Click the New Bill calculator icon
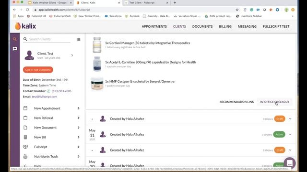The height and width of the screenshot is (172, 307). [25, 137]
